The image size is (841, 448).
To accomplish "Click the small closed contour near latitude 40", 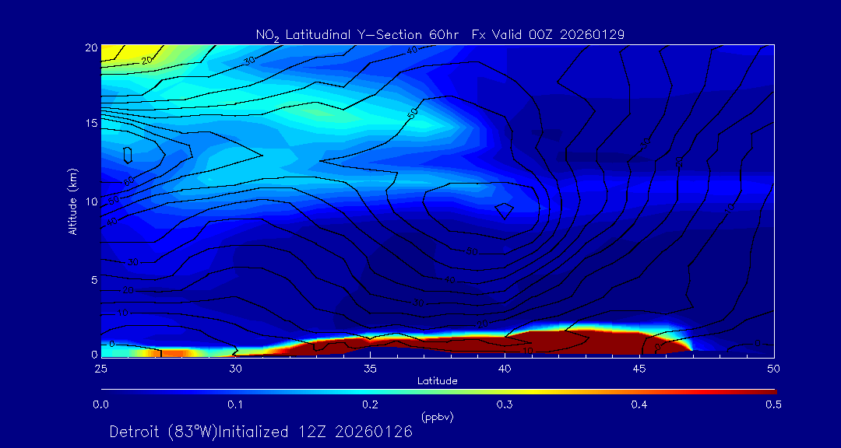I will pos(505,210).
